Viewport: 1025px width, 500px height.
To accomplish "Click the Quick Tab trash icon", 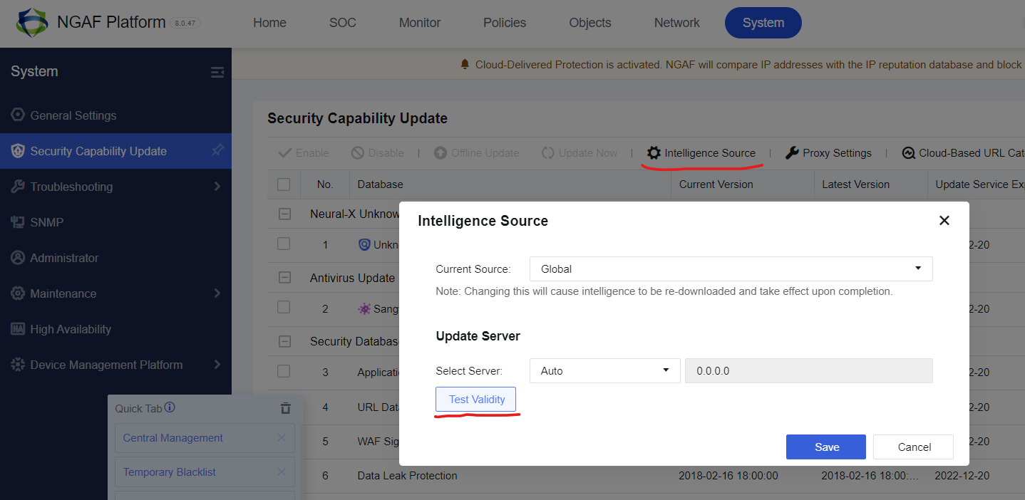I will click(x=286, y=408).
